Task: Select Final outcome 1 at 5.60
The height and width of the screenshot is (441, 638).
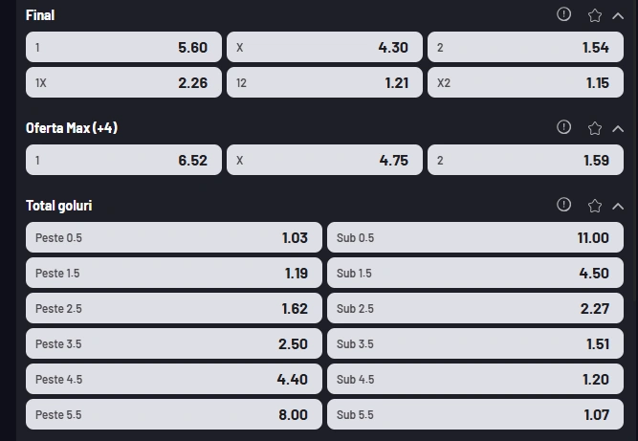Action: pos(123,47)
